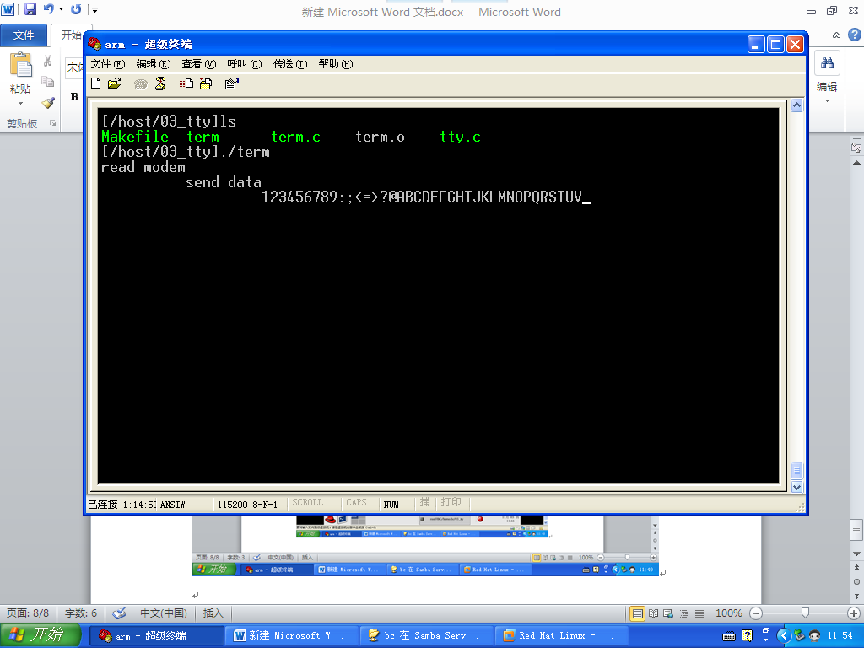Click the safely remove hardware tray icon
This screenshot has width=864, height=648.
(800, 635)
